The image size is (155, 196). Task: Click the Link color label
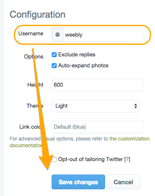tap(32, 127)
